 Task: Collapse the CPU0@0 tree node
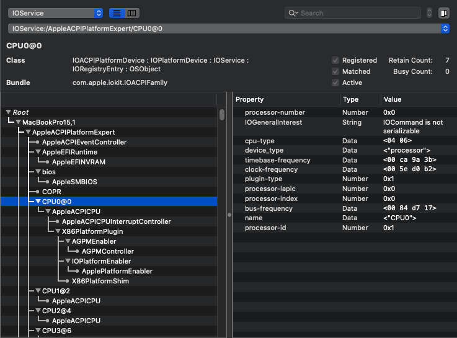coord(38,202)
